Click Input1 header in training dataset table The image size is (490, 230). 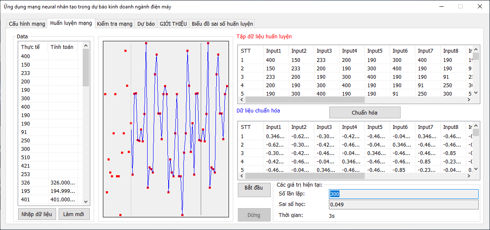coord(276,51)
